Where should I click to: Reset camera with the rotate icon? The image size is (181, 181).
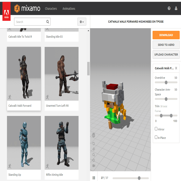(94, 144)
